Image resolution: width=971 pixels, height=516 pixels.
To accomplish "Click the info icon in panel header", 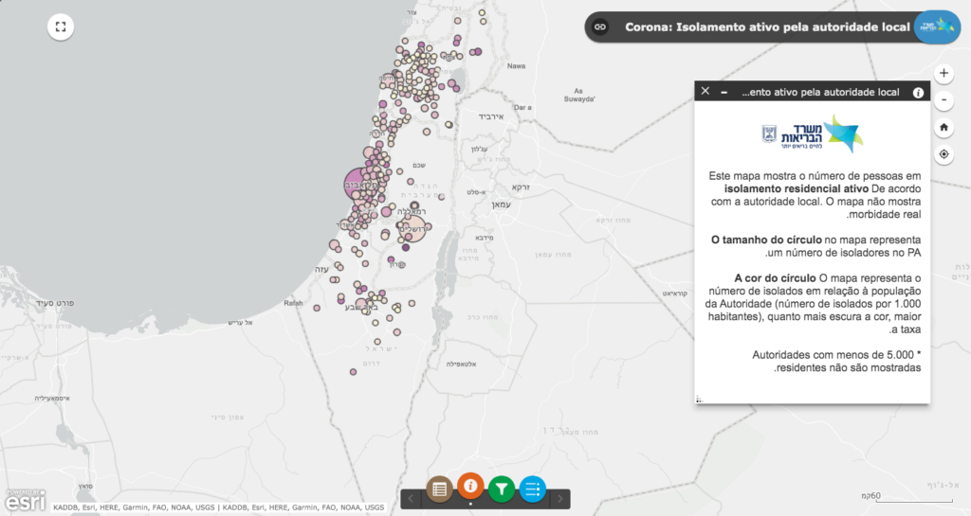I will pos(918,92).
